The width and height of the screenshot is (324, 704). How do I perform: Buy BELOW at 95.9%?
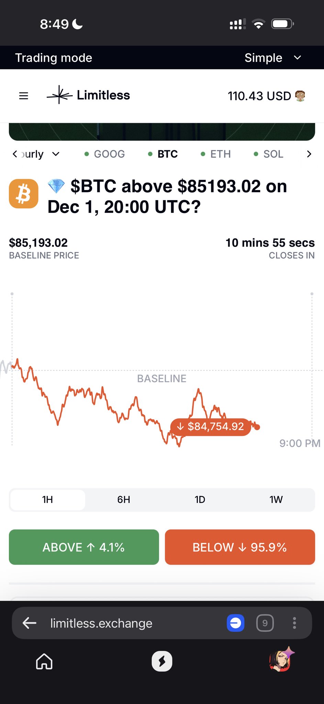point(240,547)
